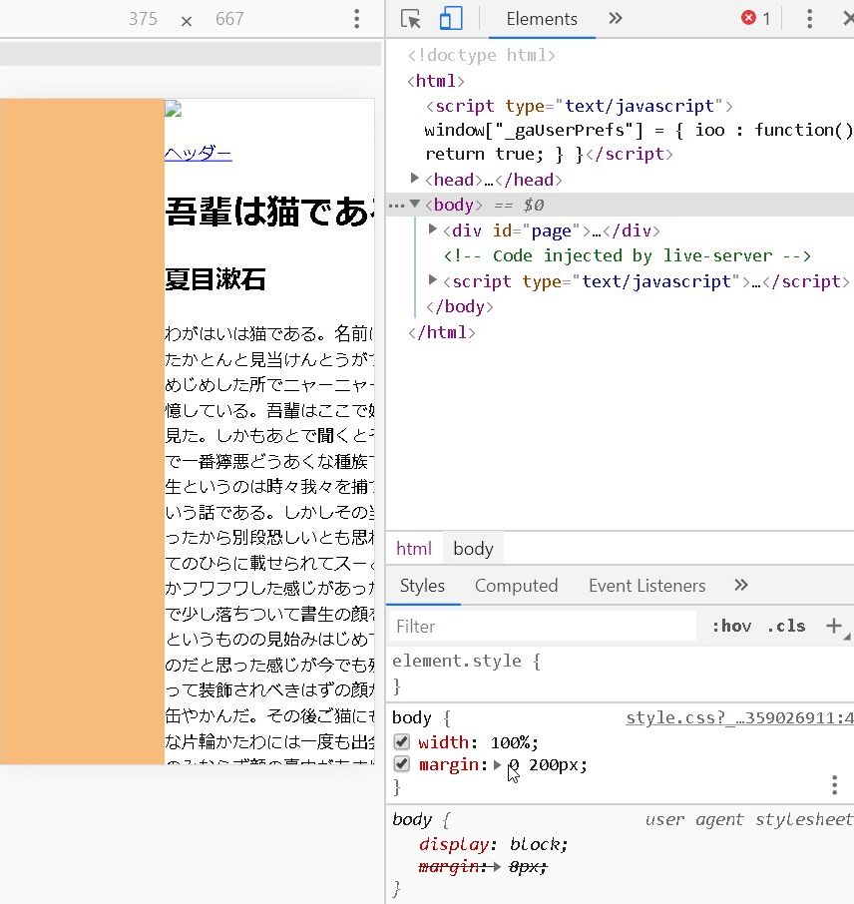Open DevTools customize three-dot menu

click(x=809, y=19)
